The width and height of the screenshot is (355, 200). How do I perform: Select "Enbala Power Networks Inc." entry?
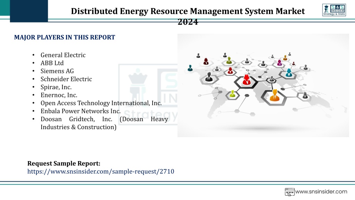(x=80, y=111)
